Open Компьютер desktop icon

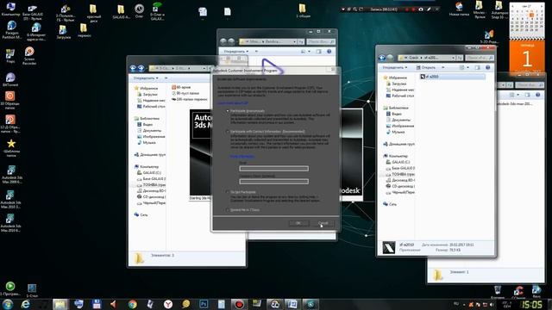click(10, 9)
